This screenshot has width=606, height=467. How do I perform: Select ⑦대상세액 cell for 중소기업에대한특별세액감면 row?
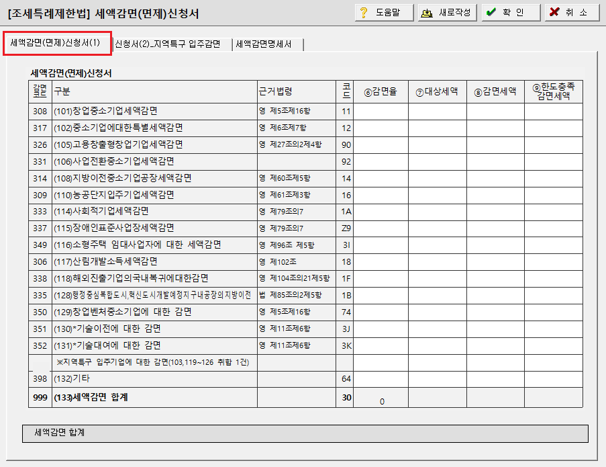[x=438, y=128]
